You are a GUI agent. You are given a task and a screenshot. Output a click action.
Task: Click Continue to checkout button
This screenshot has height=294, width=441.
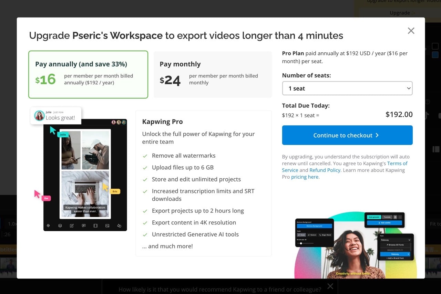tap(347, 135)
